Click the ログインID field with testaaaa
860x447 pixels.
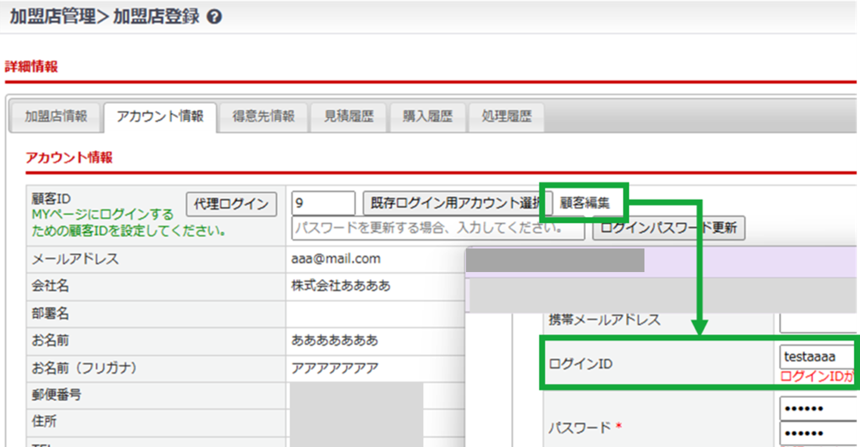pos(818,357)
